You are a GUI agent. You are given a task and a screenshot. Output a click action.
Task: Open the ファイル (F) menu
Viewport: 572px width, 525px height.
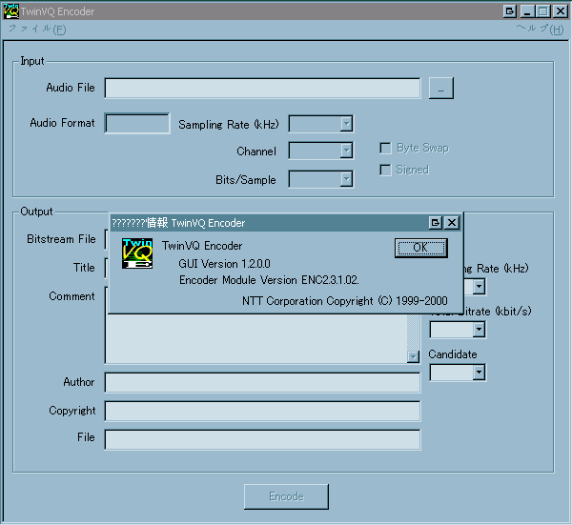point(37,29)
